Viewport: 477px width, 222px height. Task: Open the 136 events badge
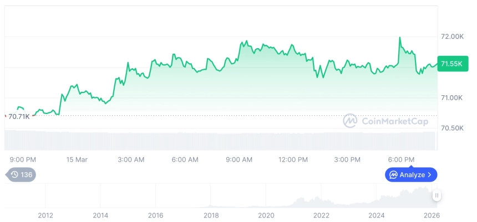(x=21, y=174)
